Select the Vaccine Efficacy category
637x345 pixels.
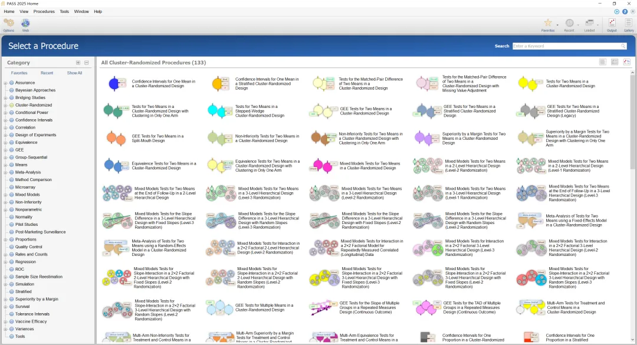[31, 321]
